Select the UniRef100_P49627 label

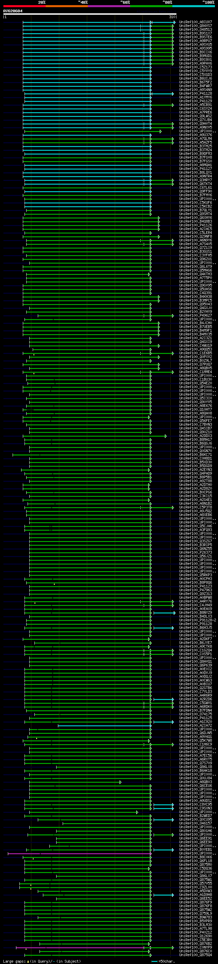coord(195,316)
